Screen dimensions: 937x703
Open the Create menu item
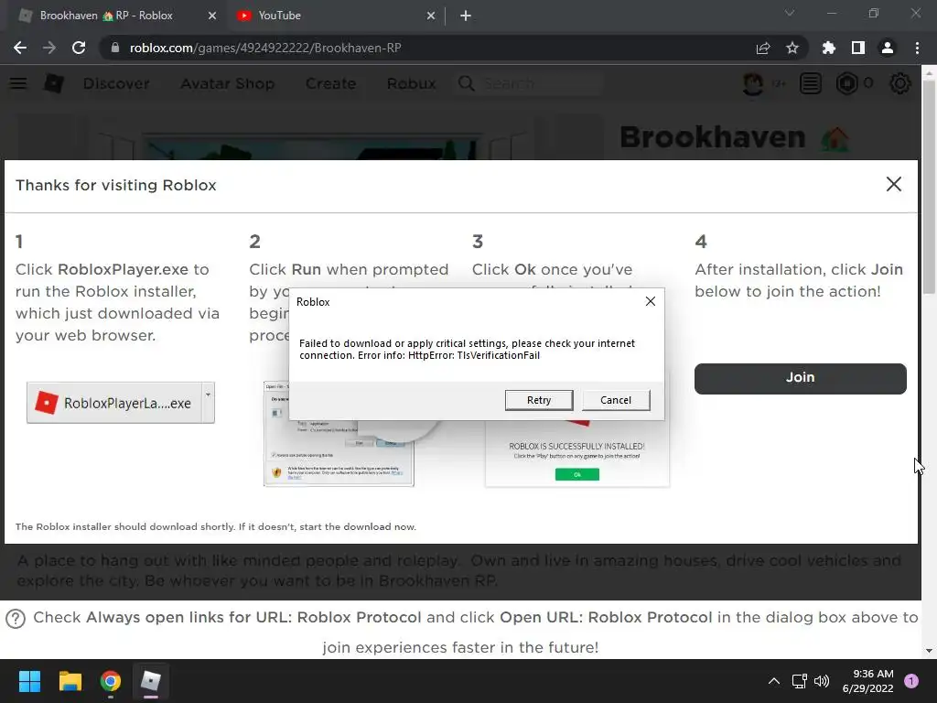(x=330, y=83)
